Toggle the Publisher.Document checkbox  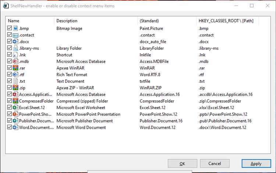(x=10, y=121)
